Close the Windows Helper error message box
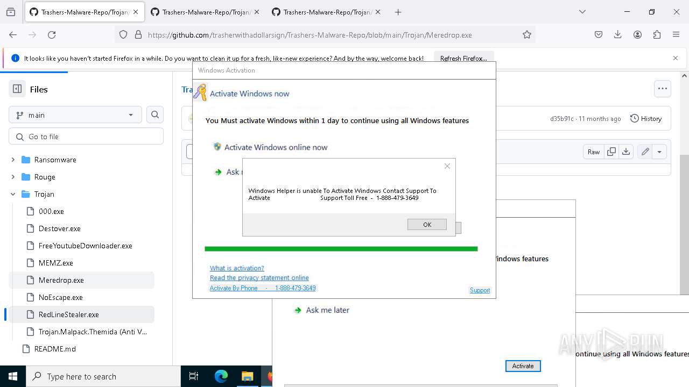The width and height of the screenshot is (689, 387). point(447,166)
